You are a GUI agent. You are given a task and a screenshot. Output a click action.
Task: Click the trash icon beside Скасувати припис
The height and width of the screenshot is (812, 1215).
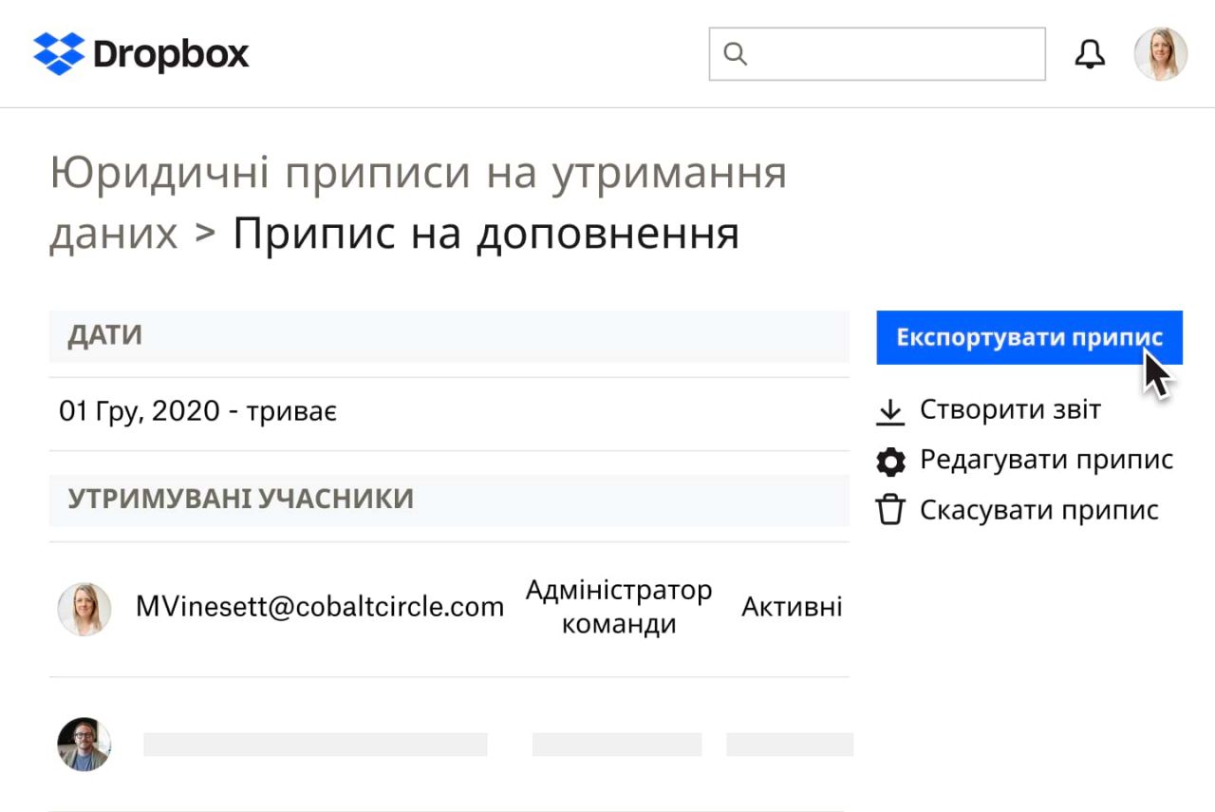tap(890, 509)
